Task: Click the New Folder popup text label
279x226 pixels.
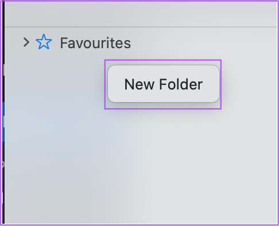Action: 164,84
